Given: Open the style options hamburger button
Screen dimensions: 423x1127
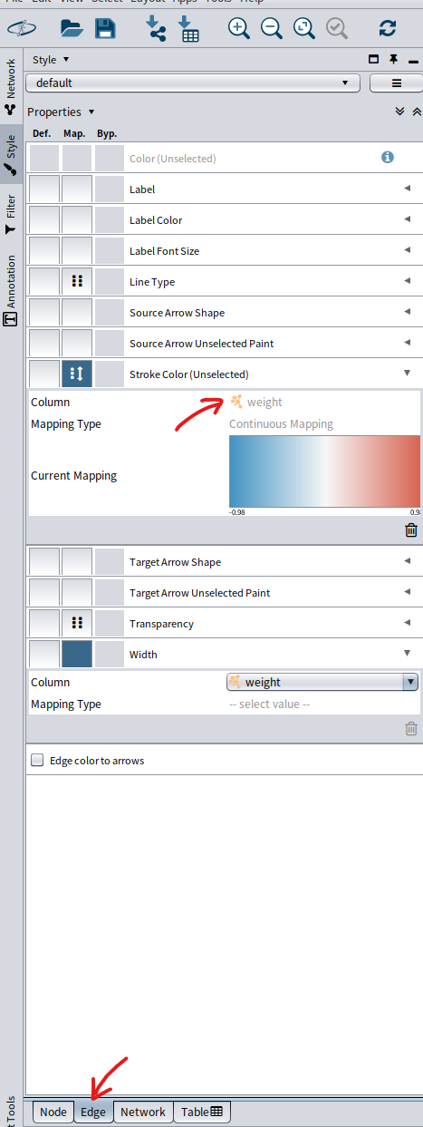Looking at the screenshot, I should (x=396, y=83).
